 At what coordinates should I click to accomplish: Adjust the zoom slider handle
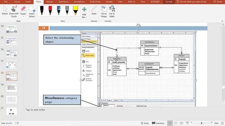coord(201,123)
